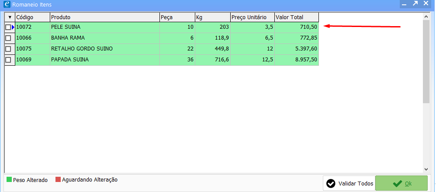Sort by the Valor Total column header
The image size is (436, 192).
(x=296, y=17)
